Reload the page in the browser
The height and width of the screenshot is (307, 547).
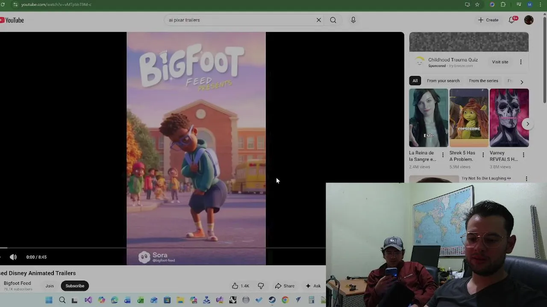click(3, 4)
